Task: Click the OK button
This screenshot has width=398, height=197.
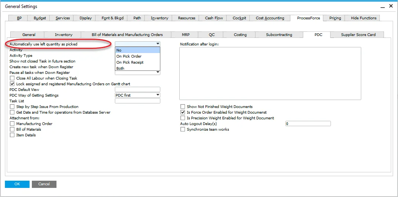Action: (x=17, y=184)
